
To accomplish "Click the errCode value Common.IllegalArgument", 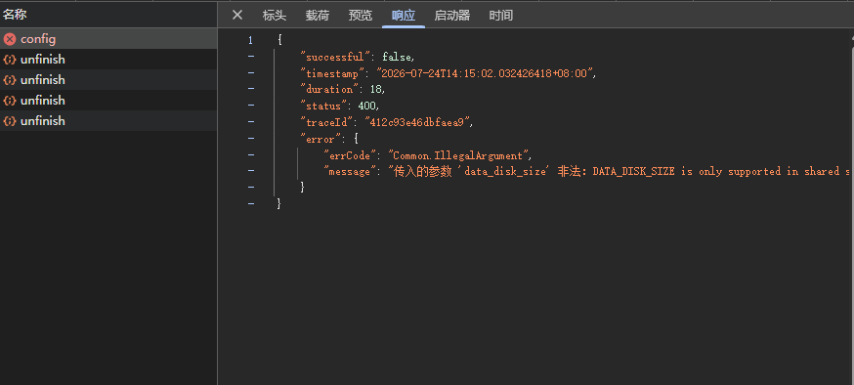I will pos(459,155).
